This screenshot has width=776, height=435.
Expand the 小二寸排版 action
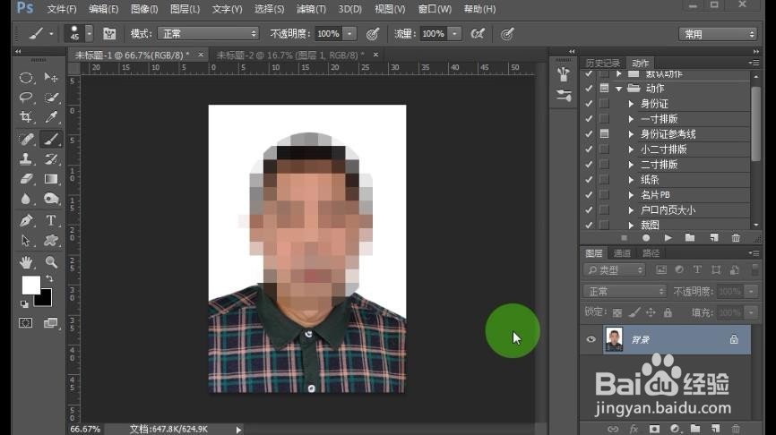pyautogui.click(x=631, y=149)
